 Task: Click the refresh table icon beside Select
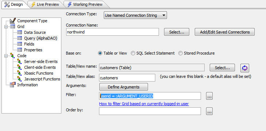pos(245,68)
